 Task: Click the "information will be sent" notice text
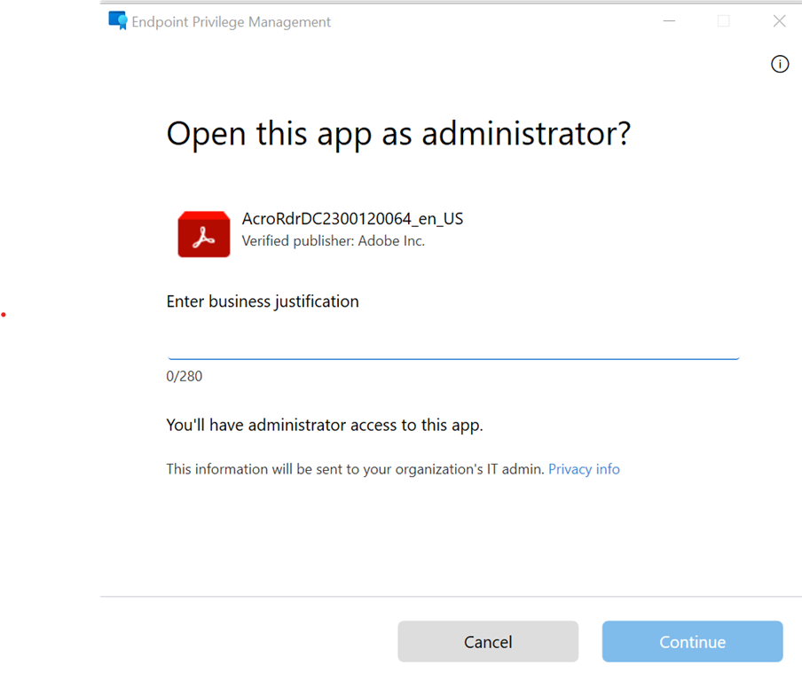coord(355,469)
